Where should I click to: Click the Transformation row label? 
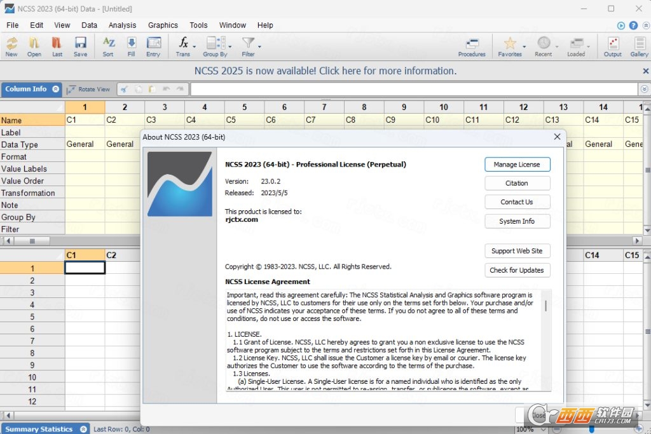click(32, 193)
